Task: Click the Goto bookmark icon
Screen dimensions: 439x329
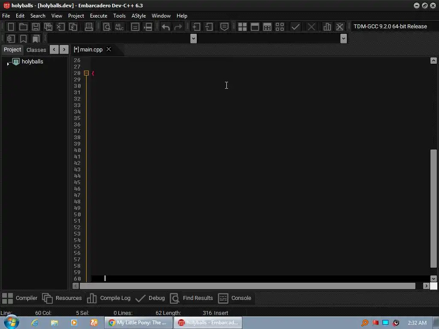Action: click(x=36, y=39)
